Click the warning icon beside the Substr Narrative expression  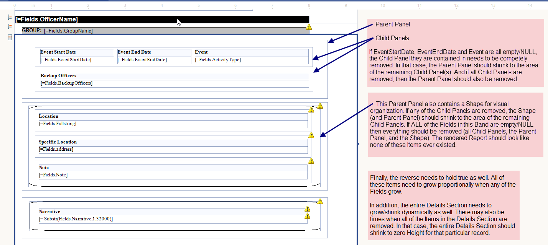307,216
